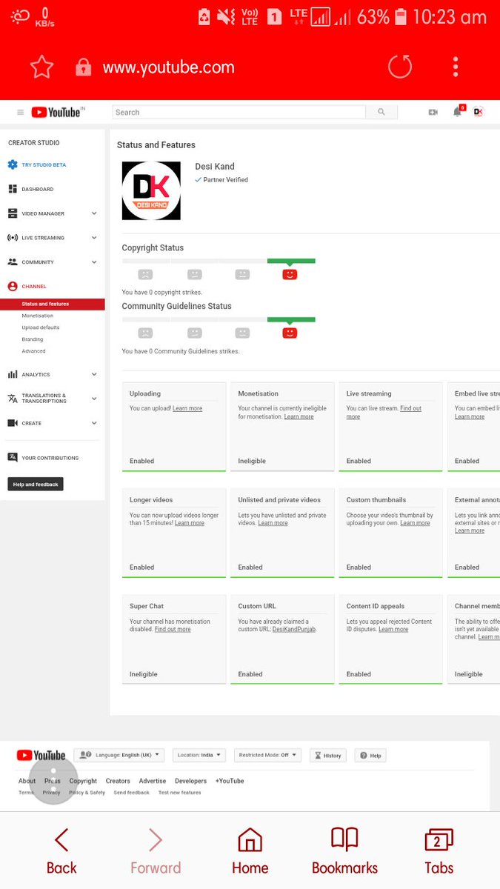
Task: Open Restricted Mode Off dropdown
Action: click(267, 755)
